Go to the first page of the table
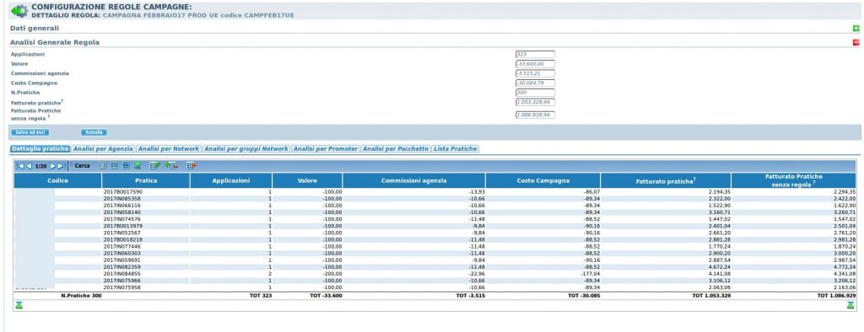Screen dimensions: 864x332 20,166
